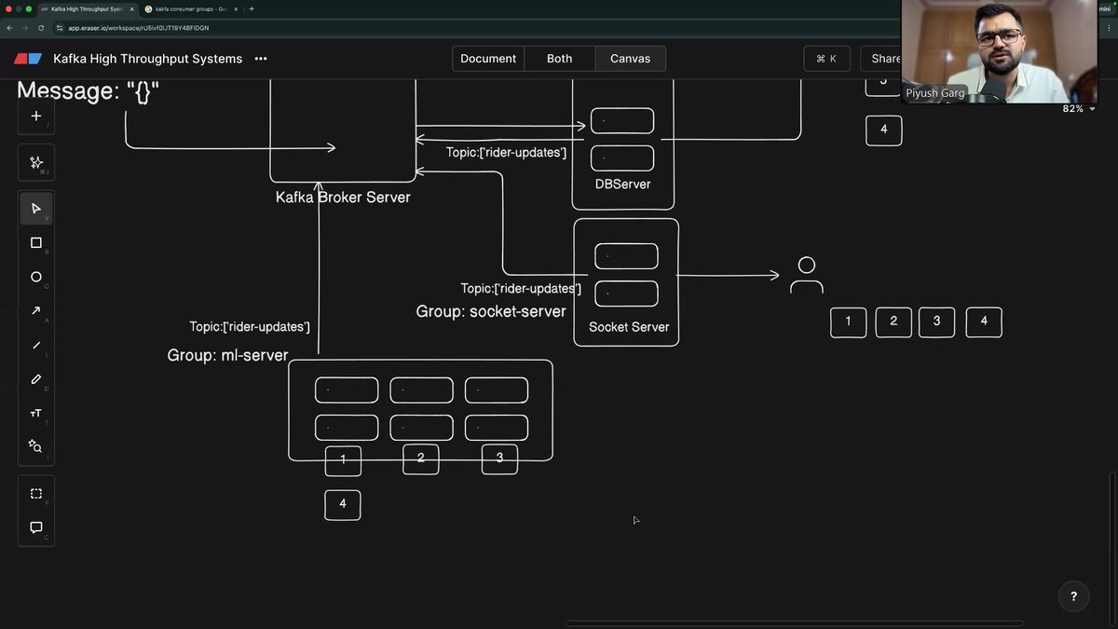This screenshot has width=1118, height=629.
Task: Select the Group: ml-server text
Action: click(x=227, y=355)
